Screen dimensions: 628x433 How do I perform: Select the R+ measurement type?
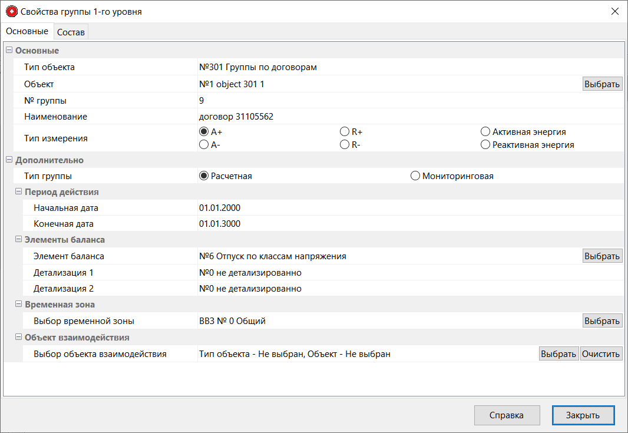point(344,132)
